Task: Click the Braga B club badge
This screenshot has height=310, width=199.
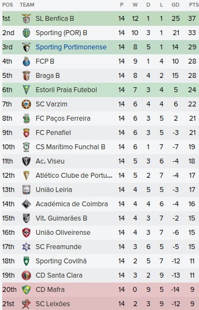Action: (26, 76)
